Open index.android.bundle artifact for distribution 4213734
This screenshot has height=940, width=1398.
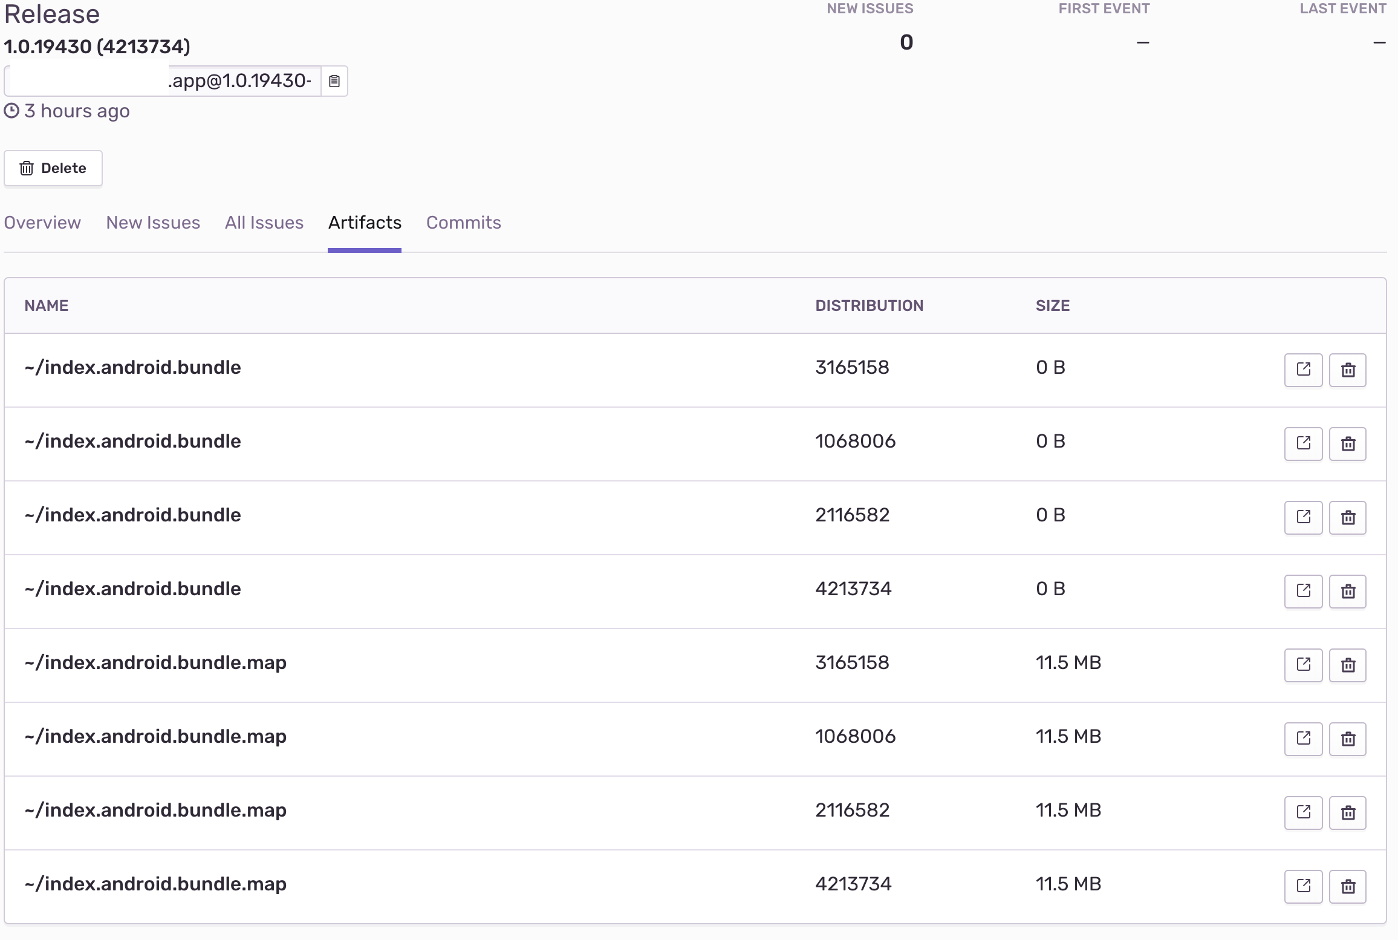[x=1303, y=591]
